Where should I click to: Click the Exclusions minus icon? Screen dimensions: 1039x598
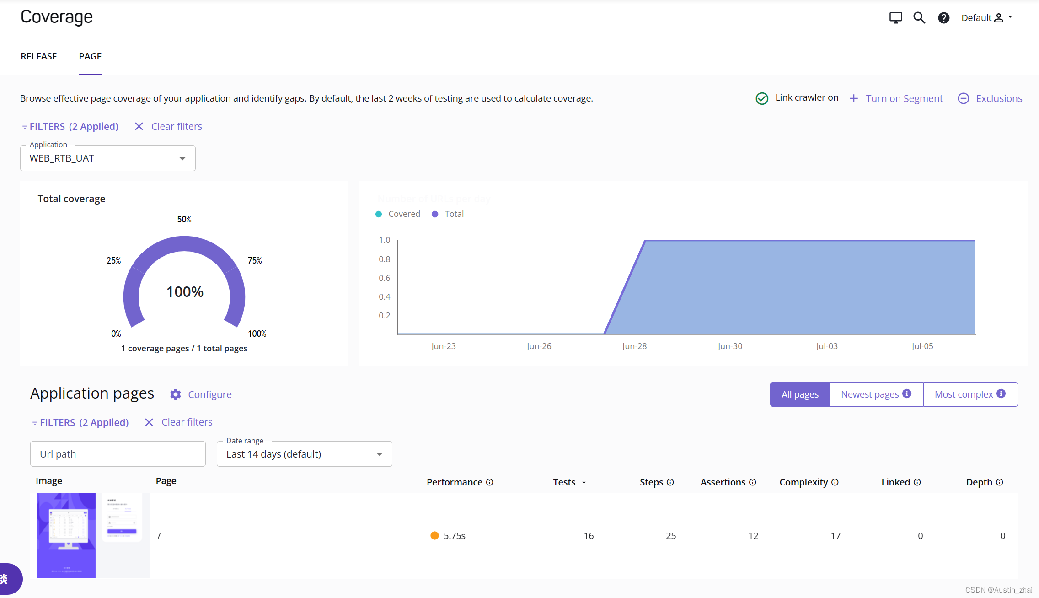[964, 98]
